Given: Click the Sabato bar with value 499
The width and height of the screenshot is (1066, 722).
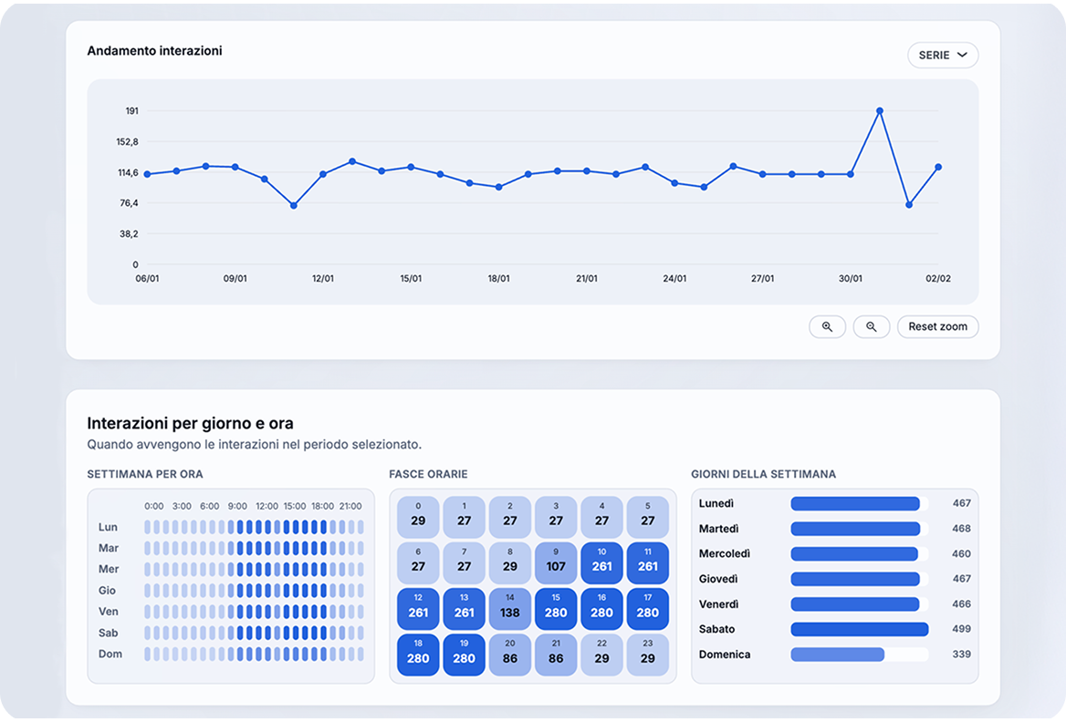Looking at the screenshot, I should pos(859,629).
